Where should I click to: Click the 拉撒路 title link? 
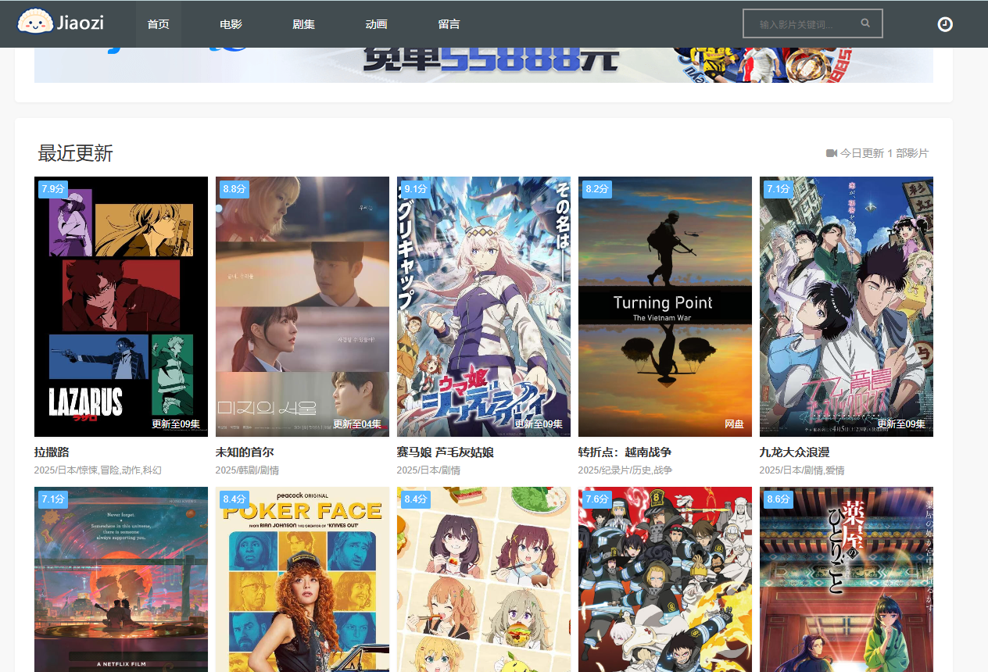[x=52, y=452]
